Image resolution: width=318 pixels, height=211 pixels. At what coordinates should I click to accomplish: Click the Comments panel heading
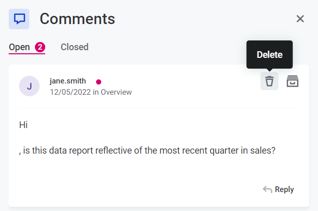click(77, 19)
